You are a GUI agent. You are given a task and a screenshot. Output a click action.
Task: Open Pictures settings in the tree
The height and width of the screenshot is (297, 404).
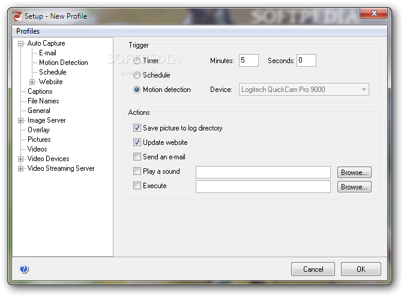pyautogui.click(x=39, y=139)
